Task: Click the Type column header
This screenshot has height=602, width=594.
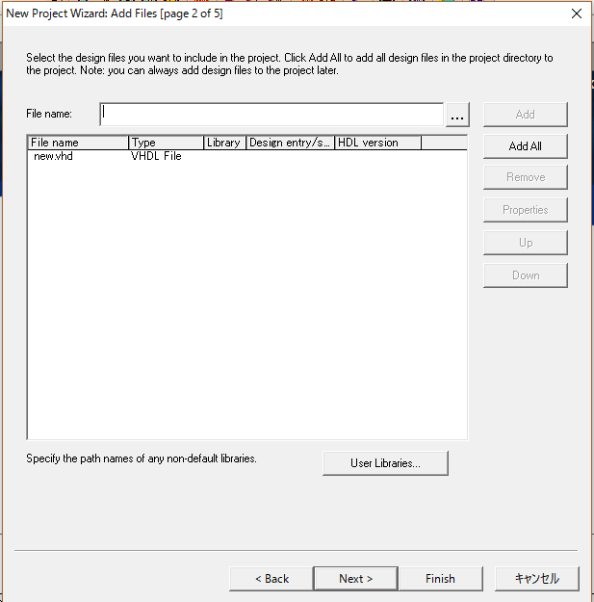Action: point(166,143)
